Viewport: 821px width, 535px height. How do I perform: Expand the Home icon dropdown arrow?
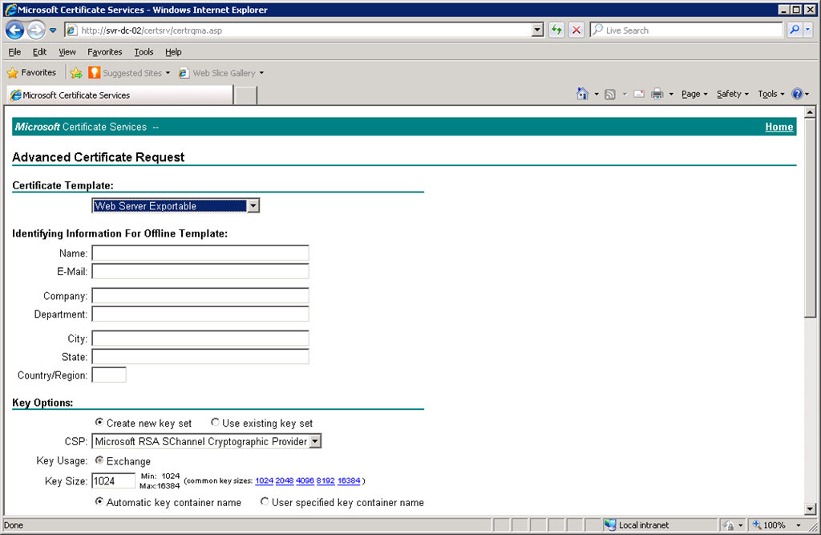point(597,95)
